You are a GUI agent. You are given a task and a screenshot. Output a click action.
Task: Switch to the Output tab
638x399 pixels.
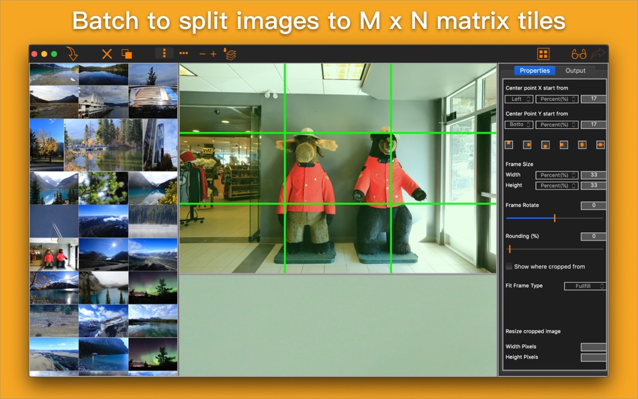pos(576,71)
